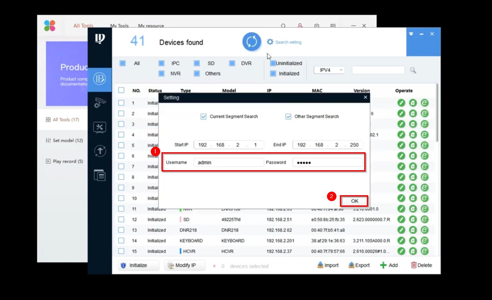
Task: Tick the select-all checkbox in the table header
Action: point(121,90)
